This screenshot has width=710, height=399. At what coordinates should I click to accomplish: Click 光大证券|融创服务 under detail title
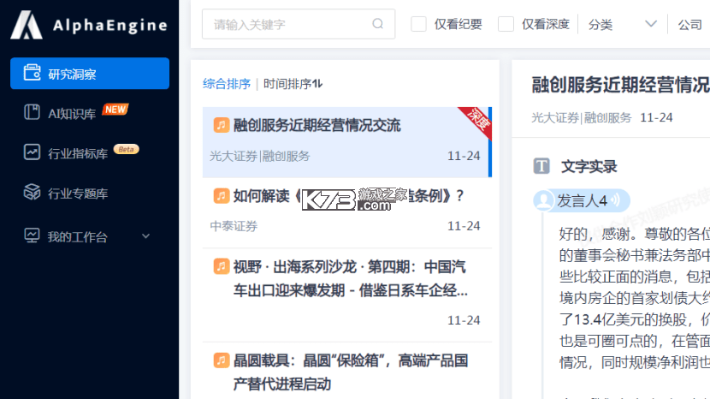tap(582, 118)
